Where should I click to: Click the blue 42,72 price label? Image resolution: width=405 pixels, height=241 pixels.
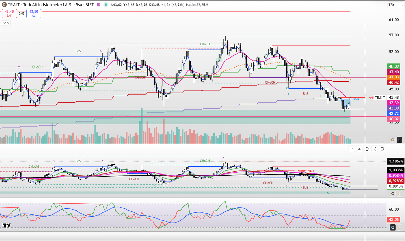pos(394,113)
